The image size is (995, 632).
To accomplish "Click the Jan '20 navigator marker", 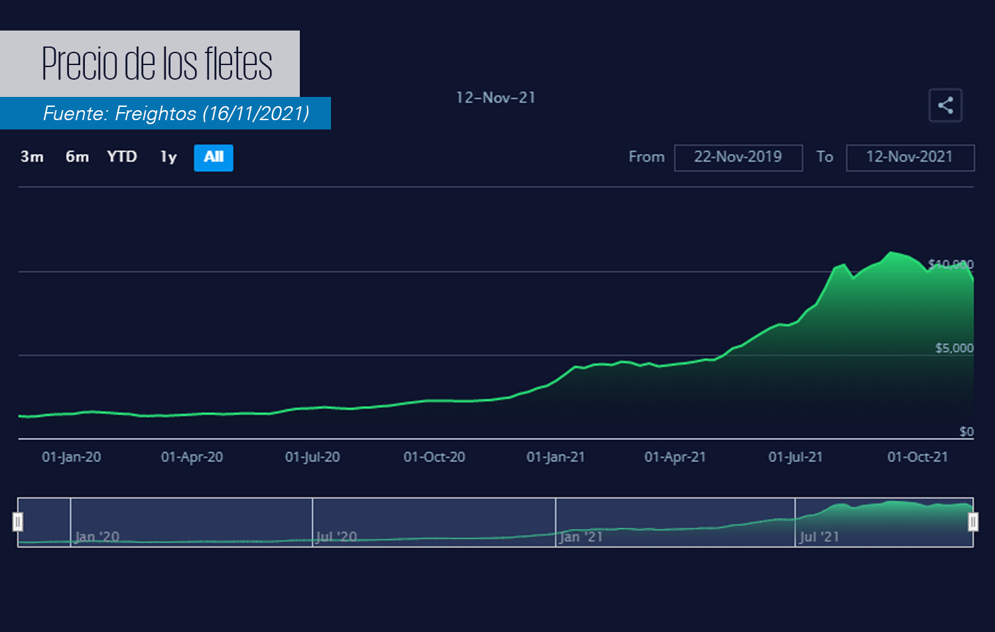I will (x=97, y=536).
